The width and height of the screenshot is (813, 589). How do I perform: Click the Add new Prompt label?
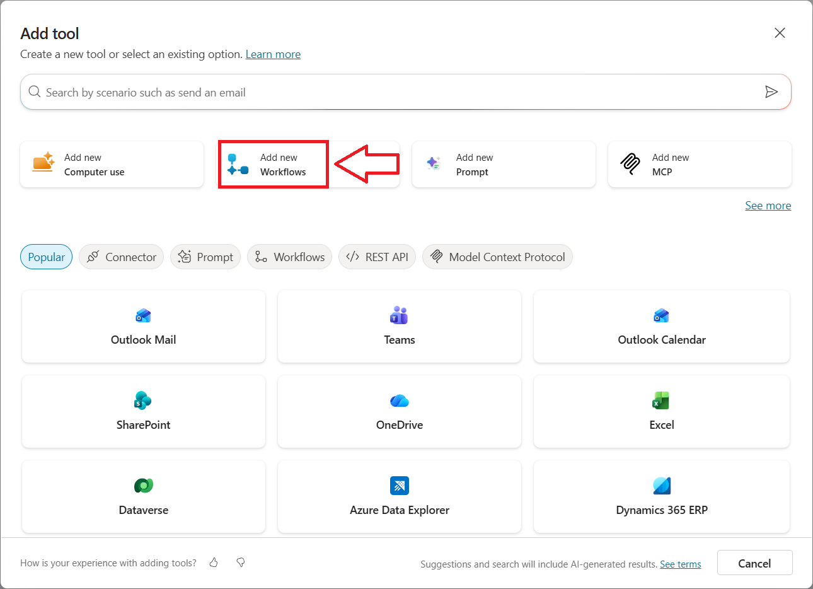pyautogui.click(x=475, y=165)
